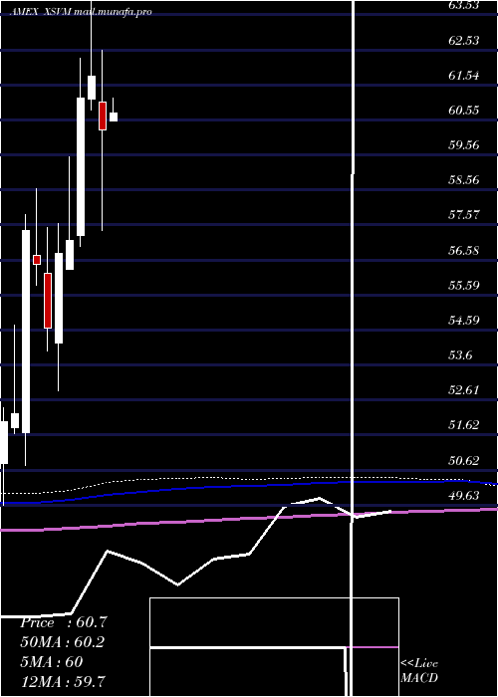Click the 5MA : 60 readout
This screenshot has height=697, width=498.
[x=52, y=662]
